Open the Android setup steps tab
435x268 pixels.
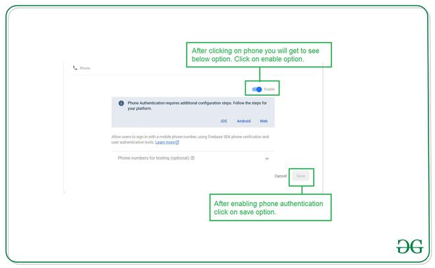coord(244,121)
